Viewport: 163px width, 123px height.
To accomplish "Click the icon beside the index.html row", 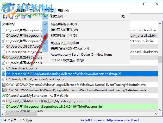I will point(3,101).
